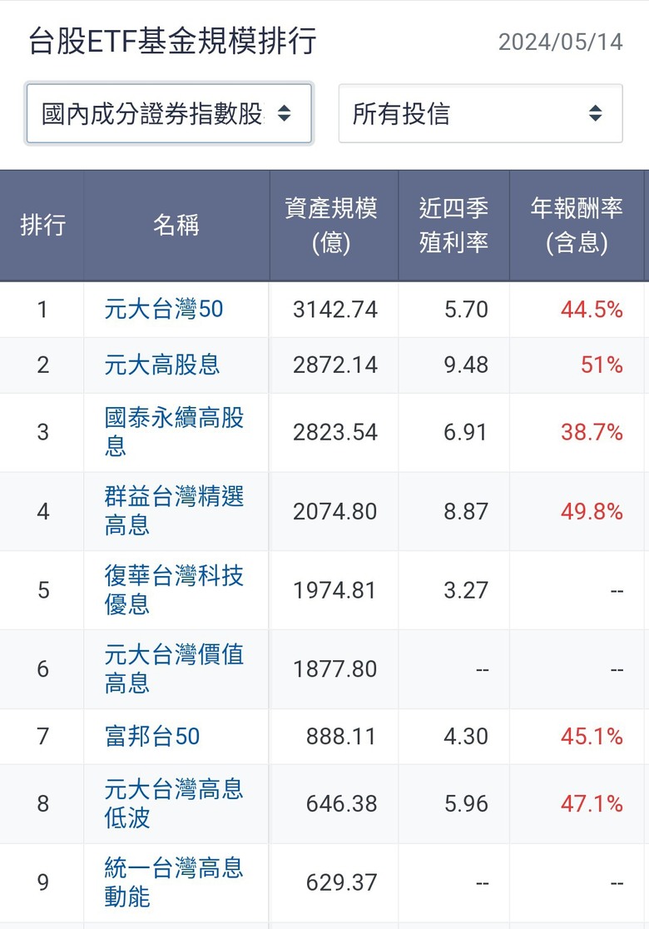Open 富邦台50 ETF link
This screenshot has width=649, height=929.
[x=152, y=736]
